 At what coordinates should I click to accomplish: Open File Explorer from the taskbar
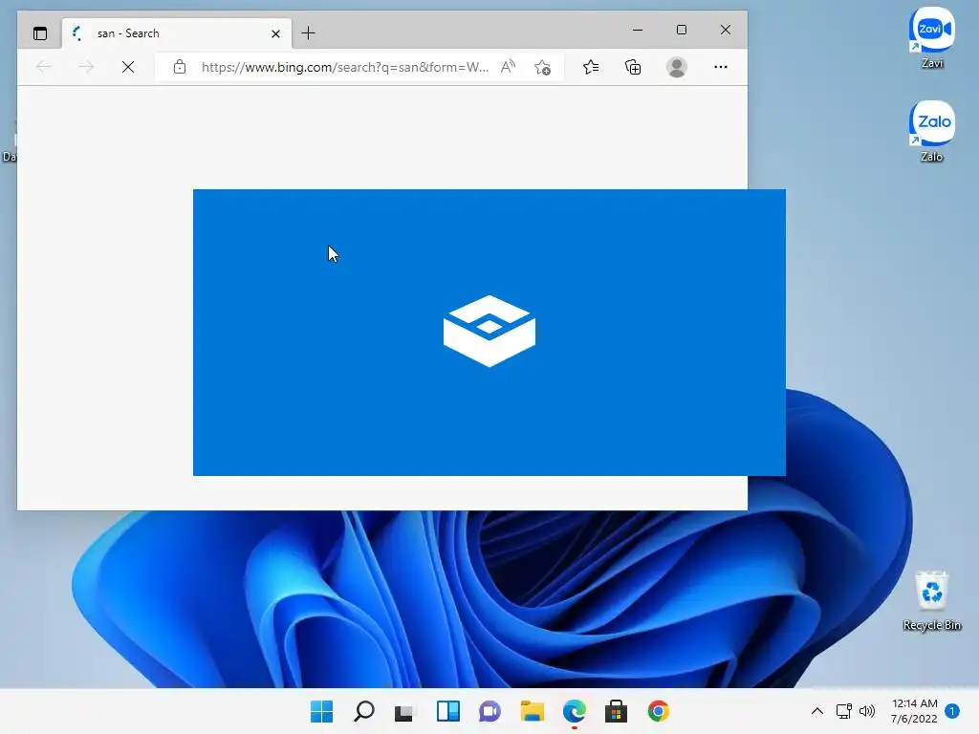pyautogui.click(x=532, y=711)
